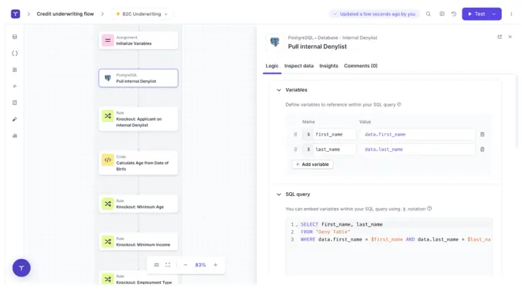Open the database icon in left sidebar

15,37
